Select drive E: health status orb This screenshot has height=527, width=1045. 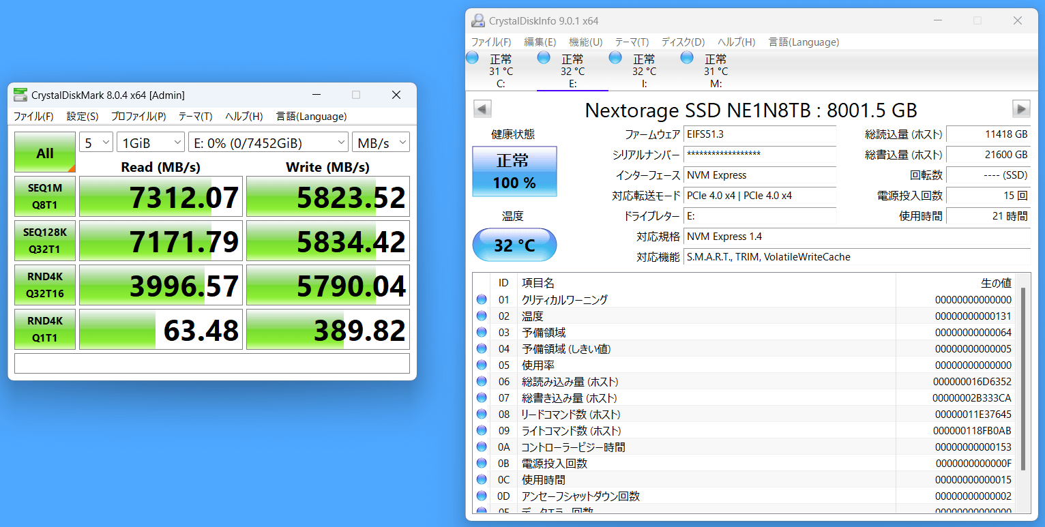point(544,58)
